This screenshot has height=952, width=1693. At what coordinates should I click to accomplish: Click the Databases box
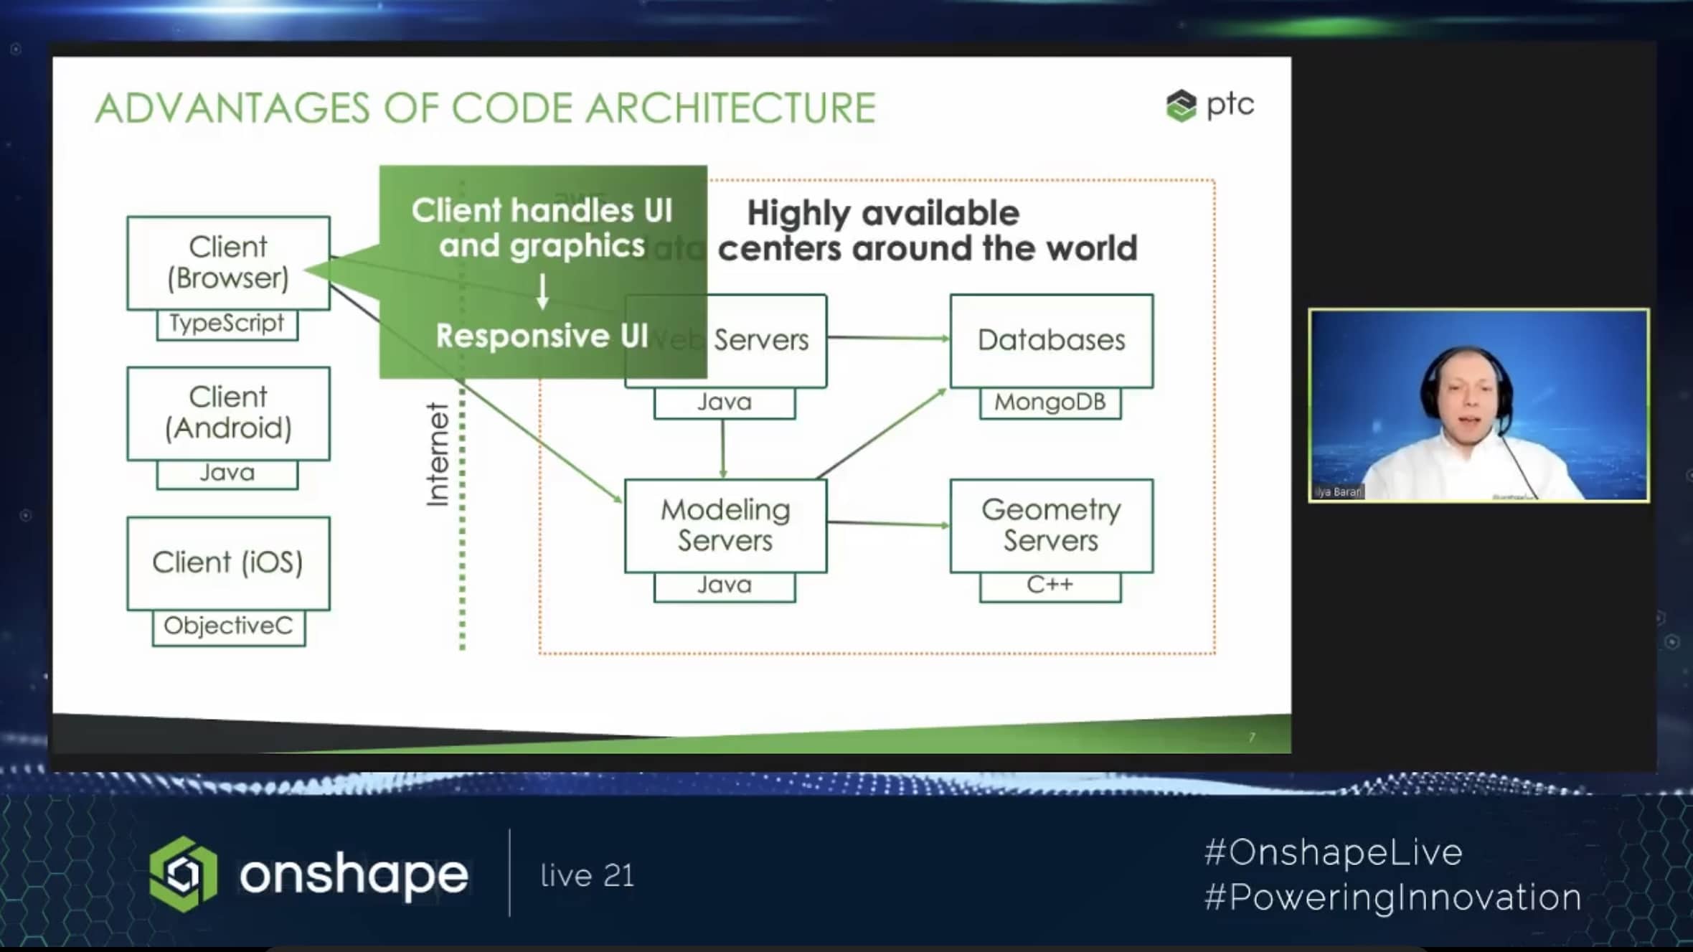[1051, 341]
